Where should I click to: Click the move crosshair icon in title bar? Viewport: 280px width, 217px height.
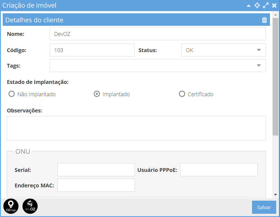(x=257, y=5)
